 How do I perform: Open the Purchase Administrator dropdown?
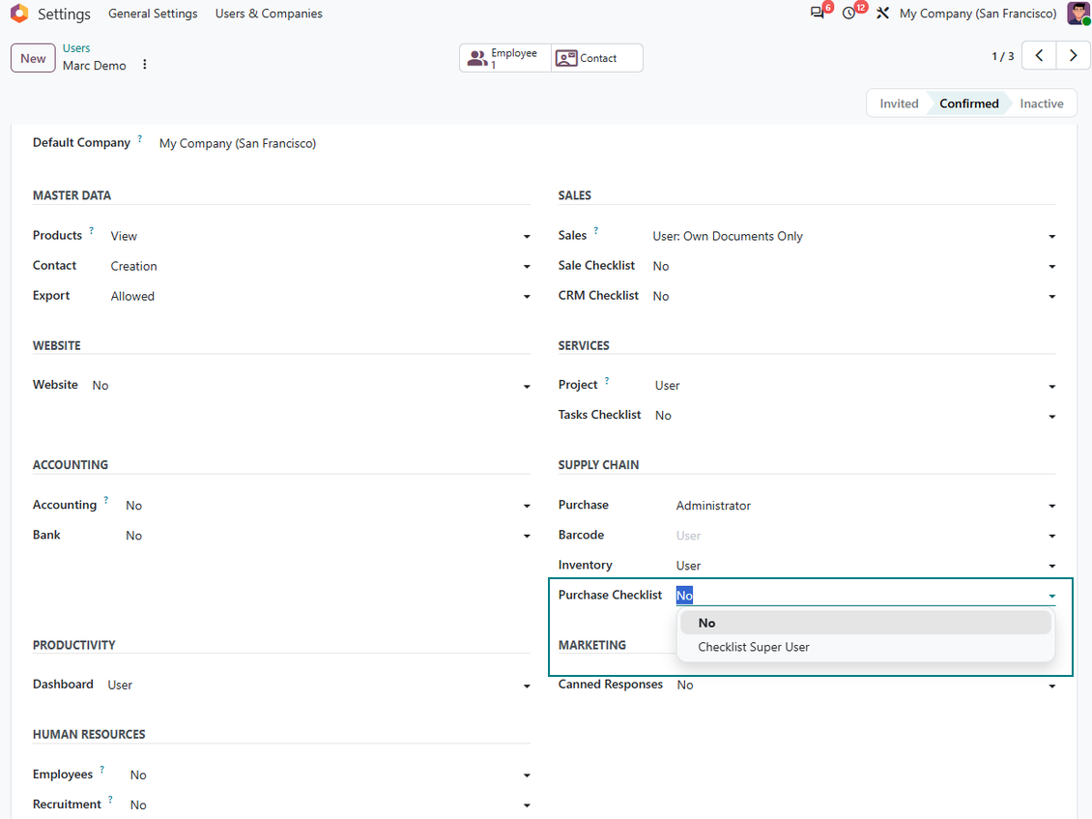coord(866,506)
